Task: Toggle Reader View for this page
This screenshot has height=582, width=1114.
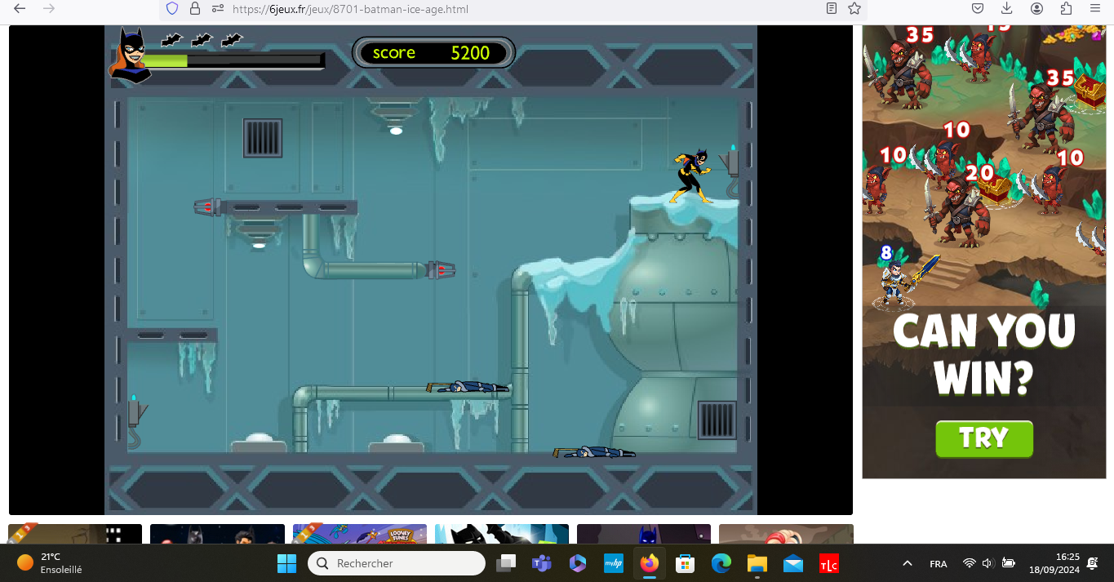Action: (x=831, y=9)
